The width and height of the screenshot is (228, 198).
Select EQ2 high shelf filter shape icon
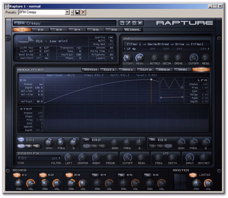tap(102, 146)
